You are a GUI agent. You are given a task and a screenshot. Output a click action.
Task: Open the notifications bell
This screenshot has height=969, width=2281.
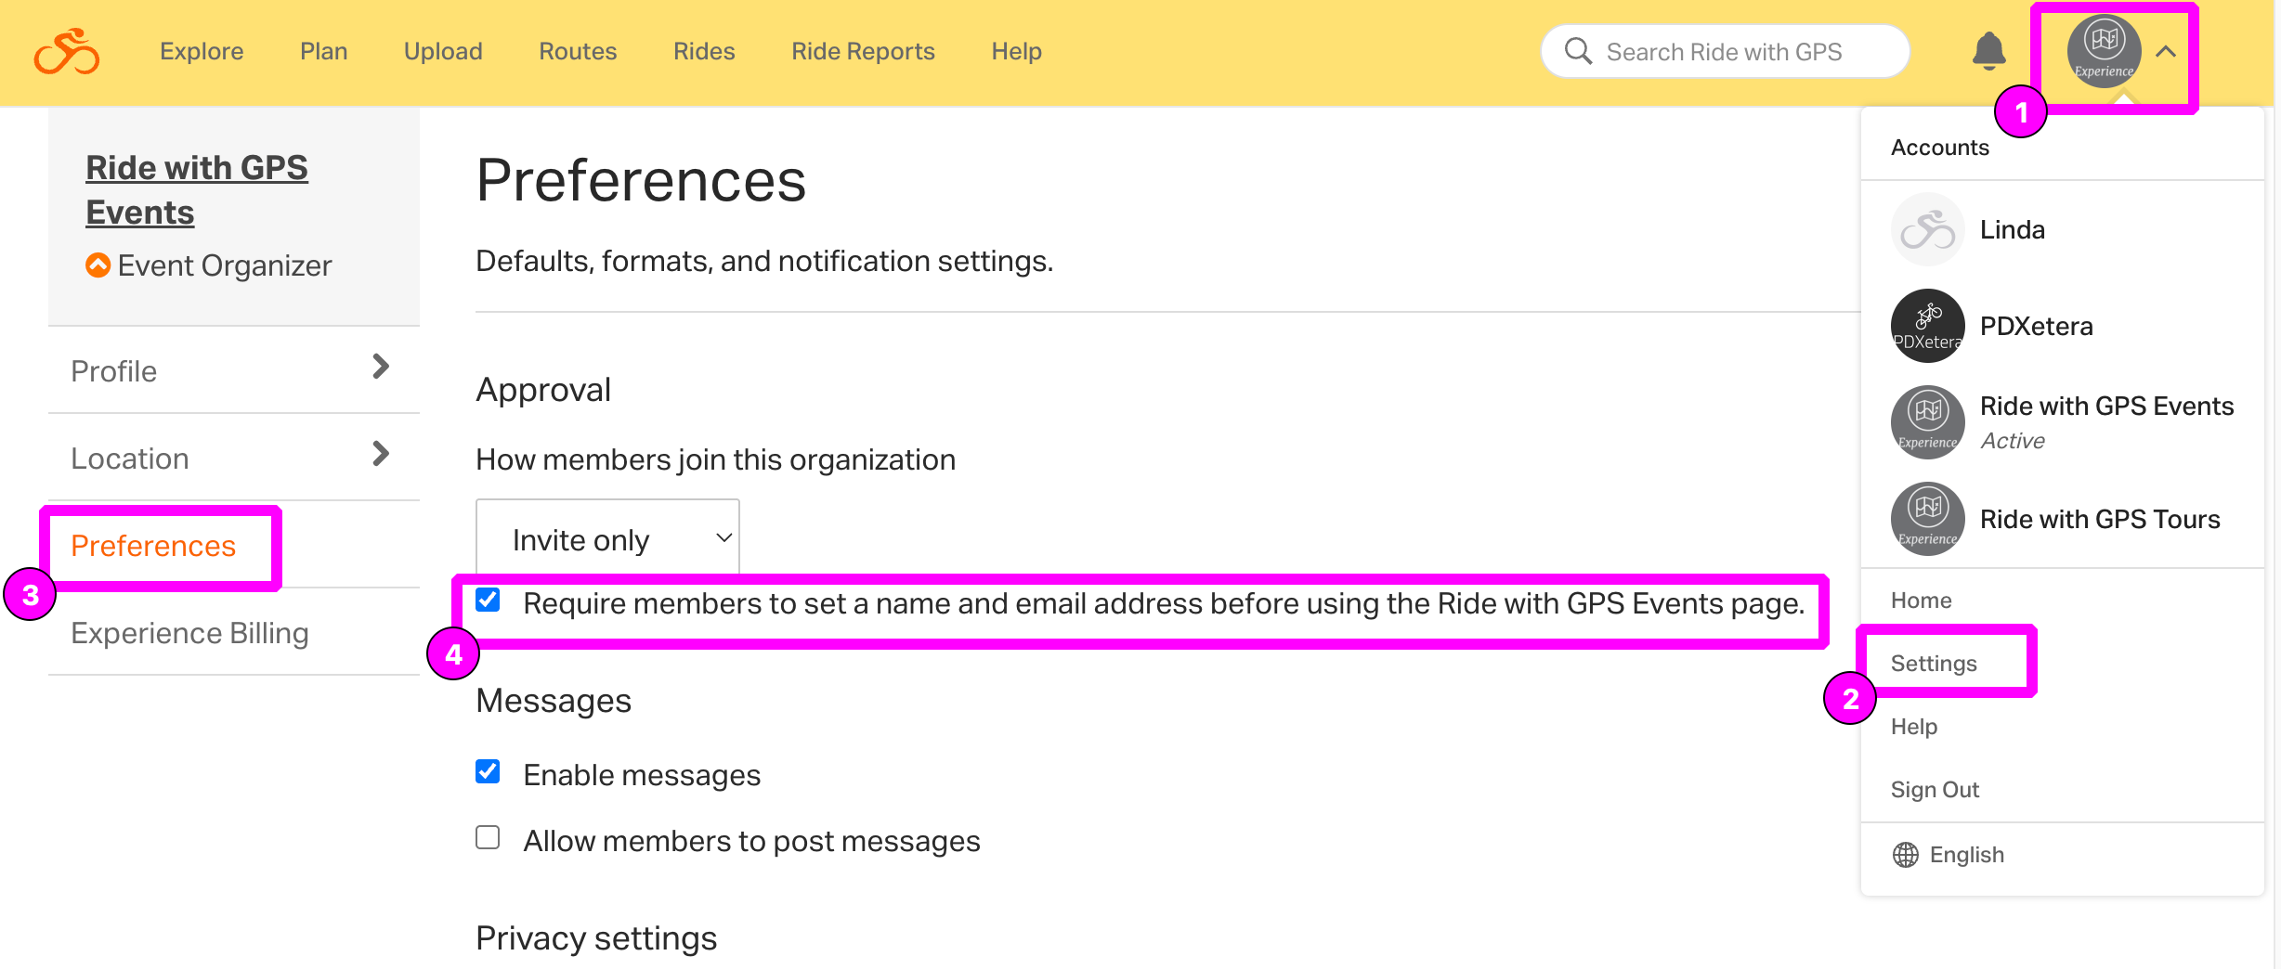pyautogui.click(x=1988, y=51)
